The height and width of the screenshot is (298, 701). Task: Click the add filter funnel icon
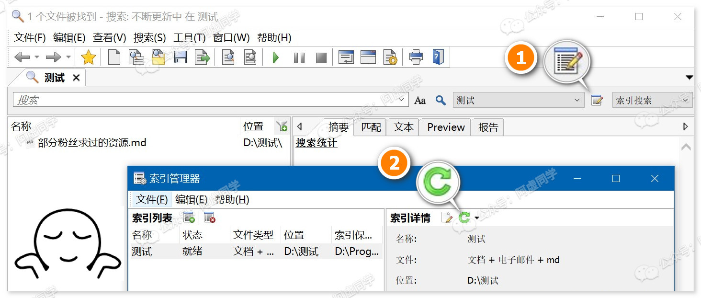point(282,126)
